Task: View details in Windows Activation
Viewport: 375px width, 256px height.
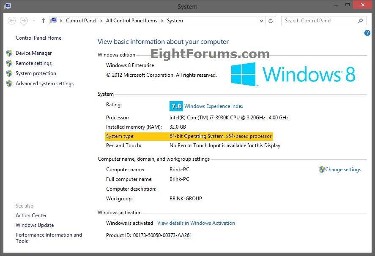Action: [x=196, y=223]
